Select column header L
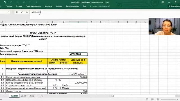The height and width of the screenshot is (101, 180). pyautogui.click(x=145, y=22)
